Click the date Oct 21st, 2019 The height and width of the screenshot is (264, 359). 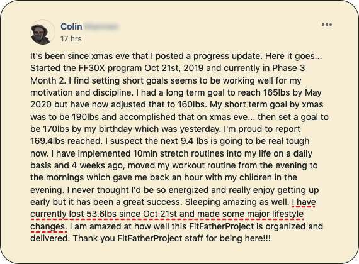click(174, 68)
